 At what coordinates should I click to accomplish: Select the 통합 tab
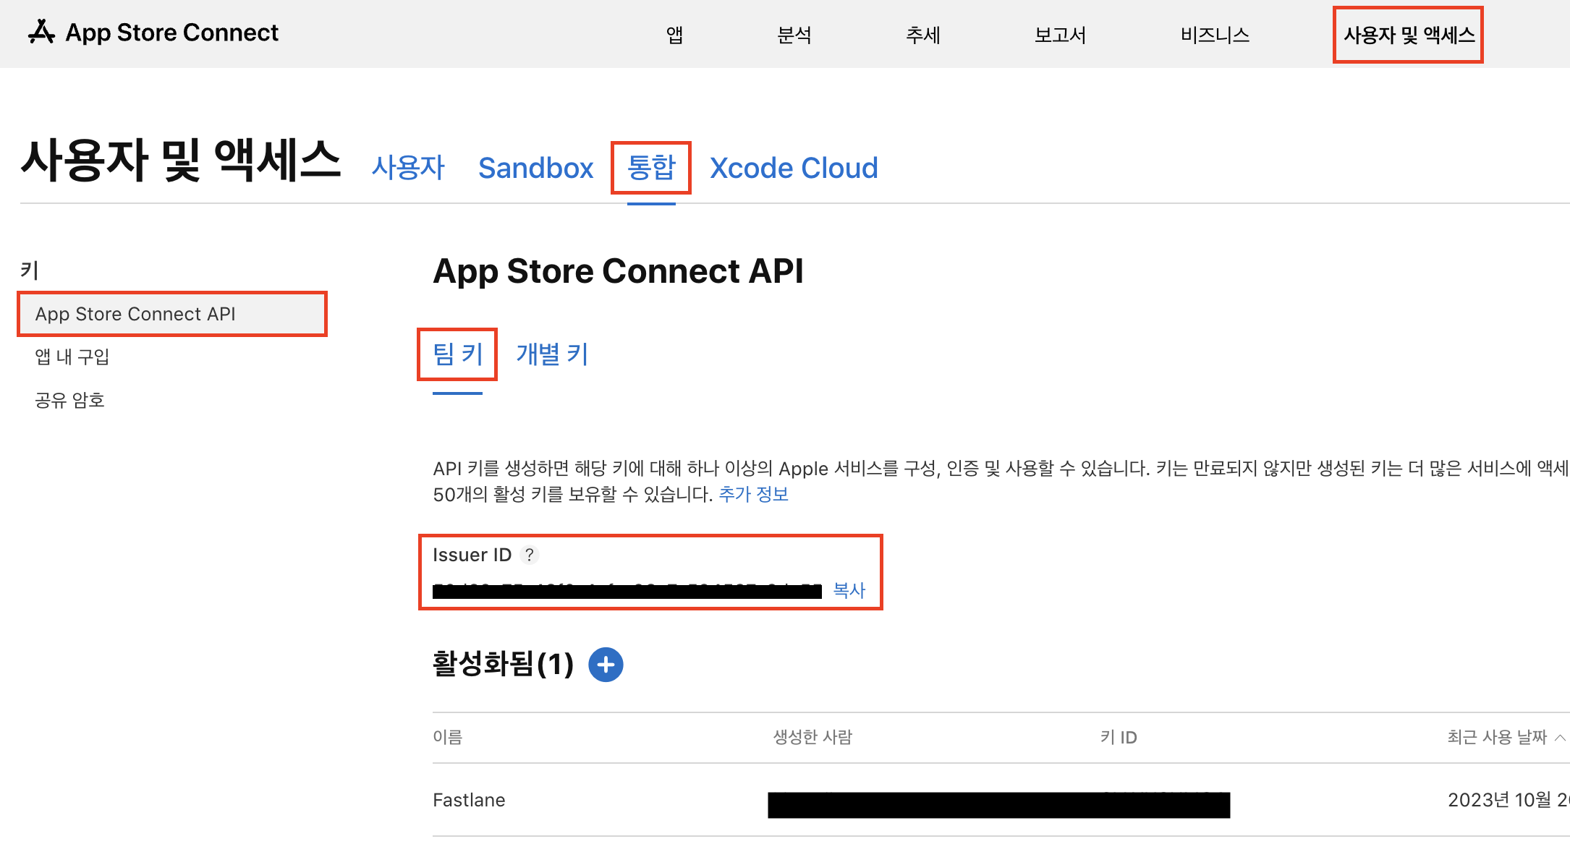650,168
